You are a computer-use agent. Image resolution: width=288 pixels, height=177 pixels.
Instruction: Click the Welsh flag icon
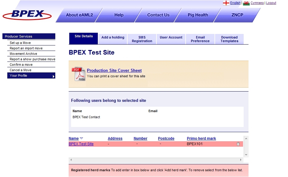(x=246, y=3)
